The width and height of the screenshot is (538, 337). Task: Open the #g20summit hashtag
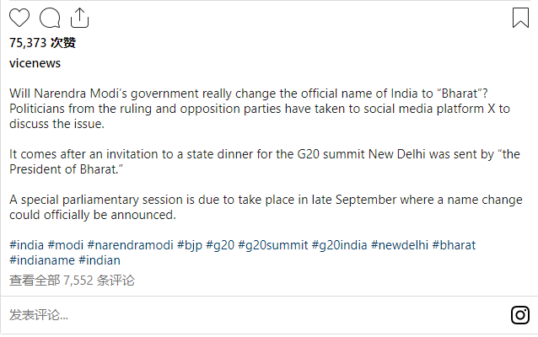(x=272, y=245)
